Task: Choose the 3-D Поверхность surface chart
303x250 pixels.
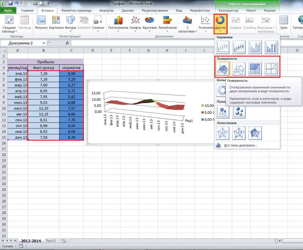Action: (x=223, y=69)
